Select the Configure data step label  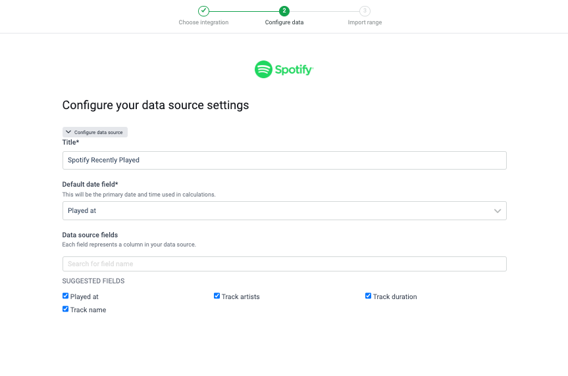coord(284,22)
